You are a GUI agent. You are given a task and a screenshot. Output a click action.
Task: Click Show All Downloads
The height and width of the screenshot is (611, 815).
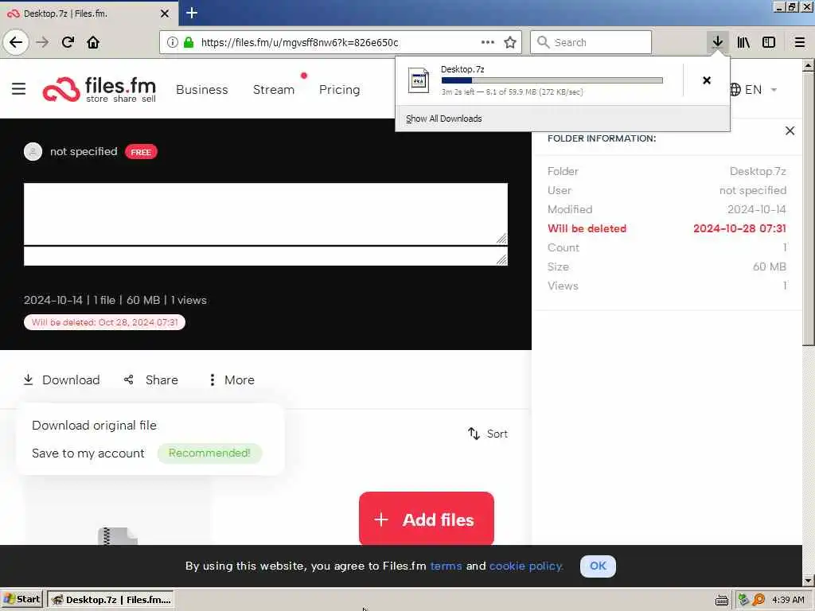click(x=444, y=119)
